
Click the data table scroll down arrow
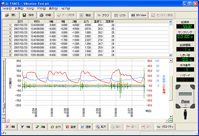click(x=170, y=55)
